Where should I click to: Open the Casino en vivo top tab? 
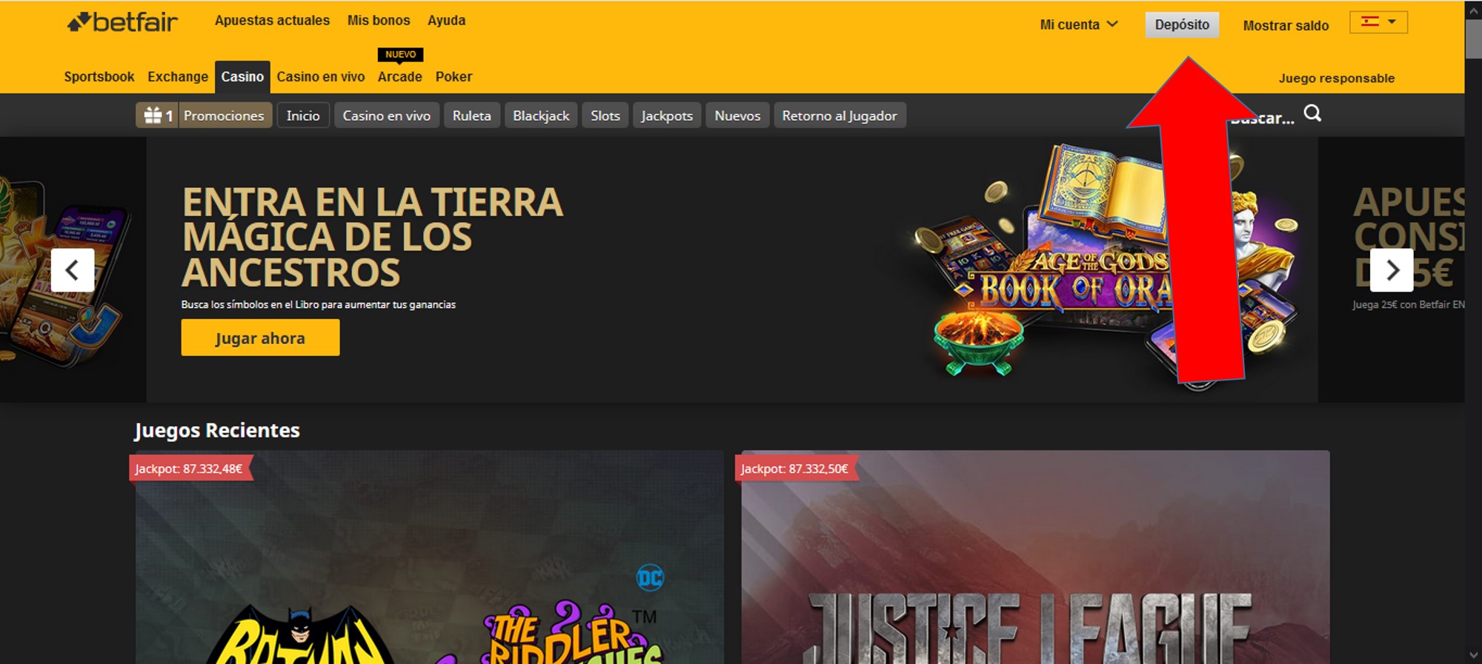pyautogui.click(x=321, y=77)
